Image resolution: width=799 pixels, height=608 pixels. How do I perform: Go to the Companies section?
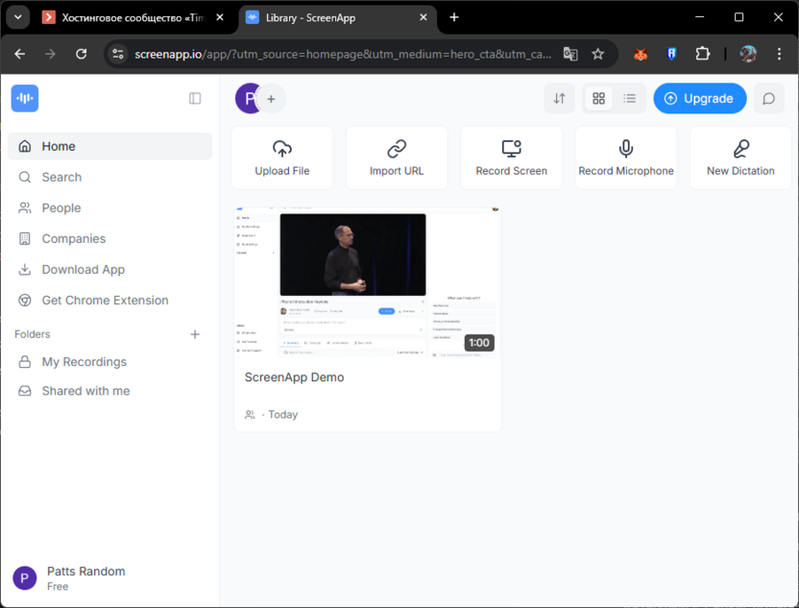point(74,238)
